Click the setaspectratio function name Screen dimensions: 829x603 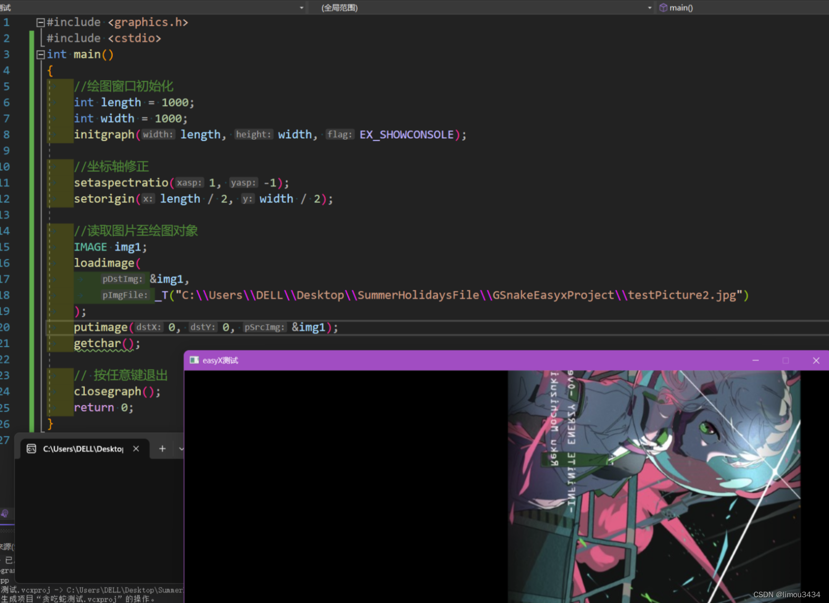(x=121, y=183)
